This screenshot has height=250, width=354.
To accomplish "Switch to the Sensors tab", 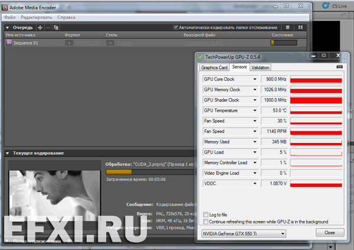I will (240, 67).
